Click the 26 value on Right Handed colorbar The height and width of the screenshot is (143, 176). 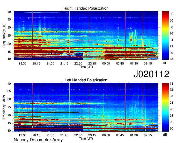(171, 33)
